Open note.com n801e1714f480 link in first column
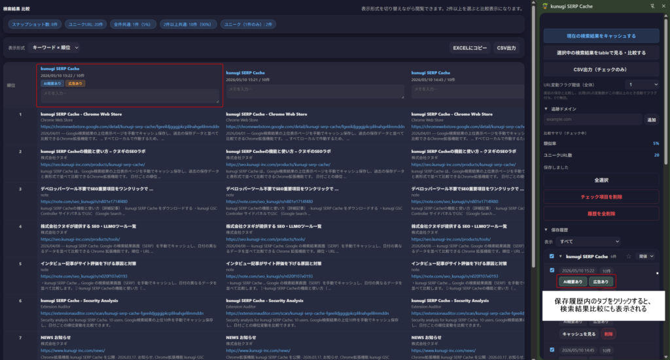 84,201
